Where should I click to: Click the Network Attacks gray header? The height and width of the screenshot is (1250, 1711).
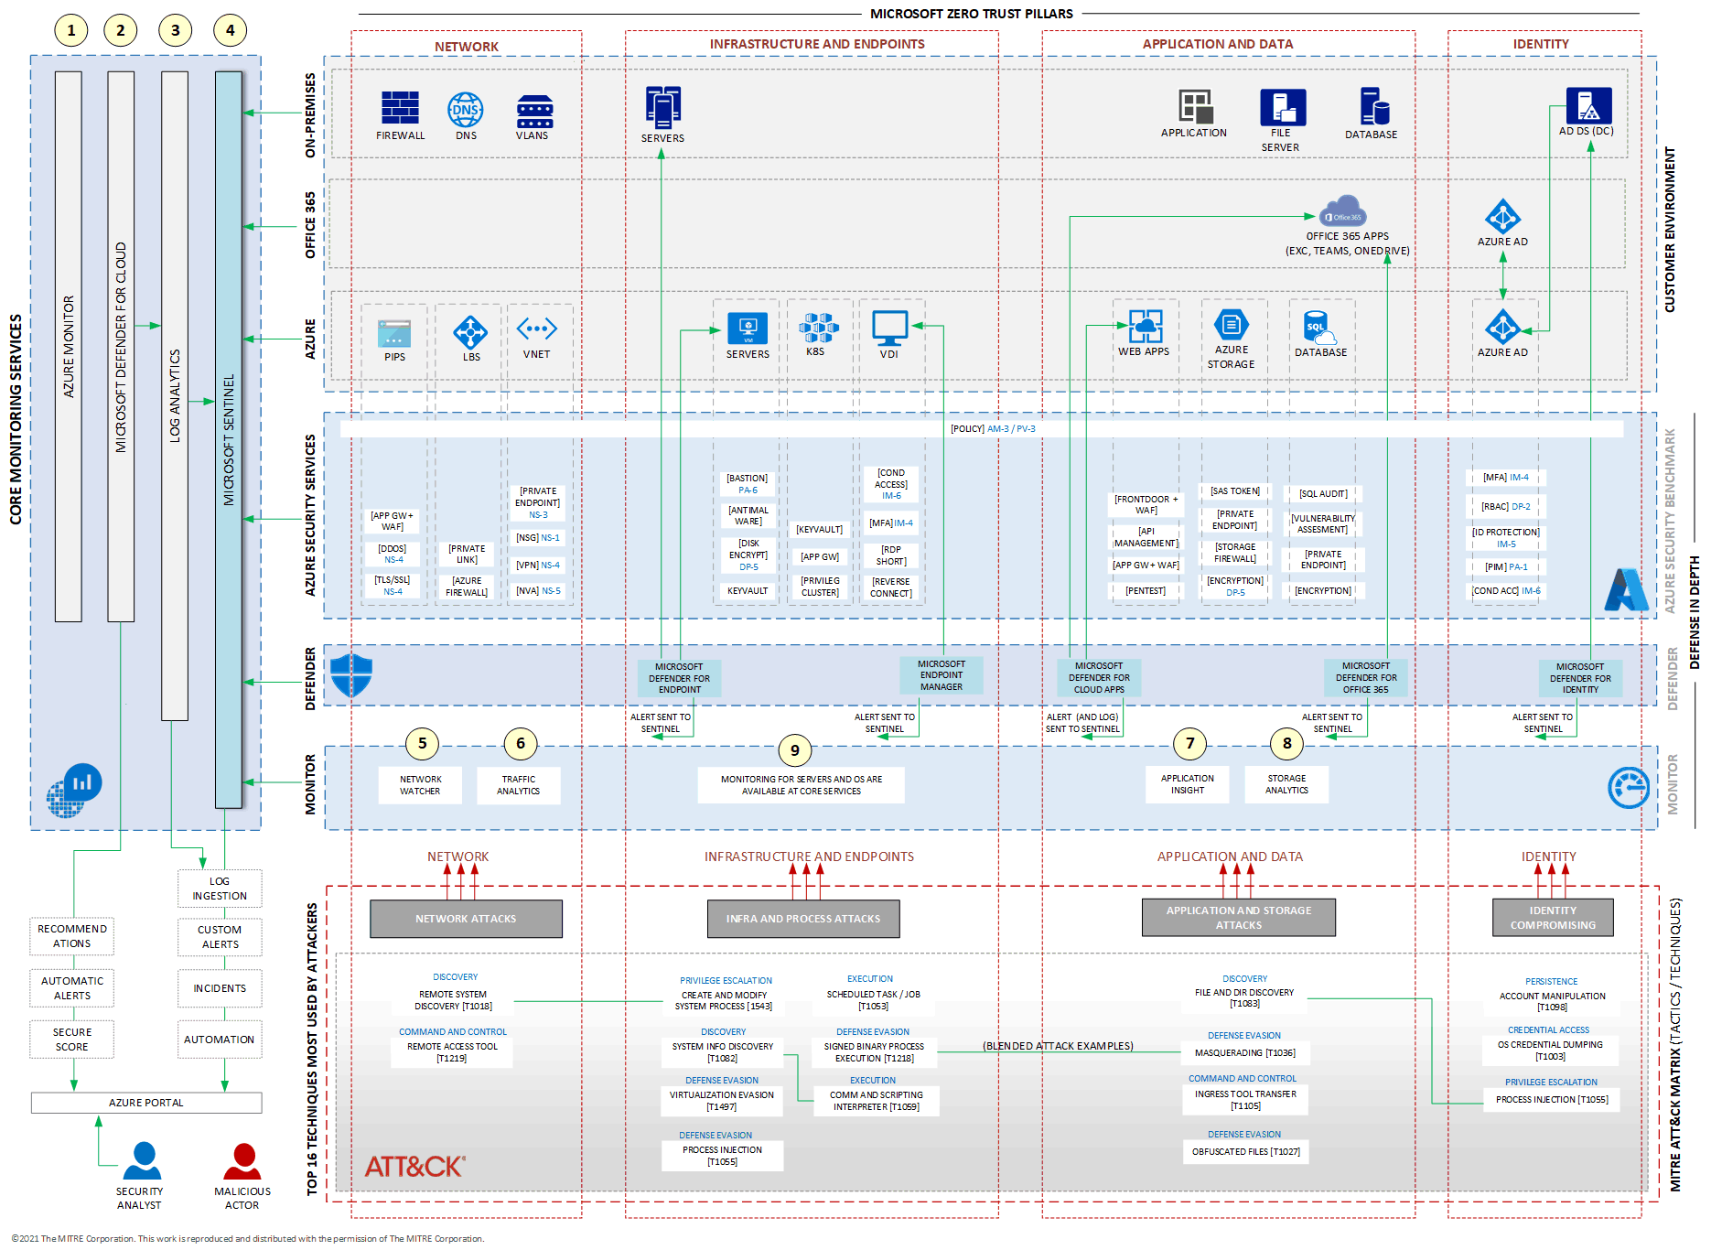[466, 919]
